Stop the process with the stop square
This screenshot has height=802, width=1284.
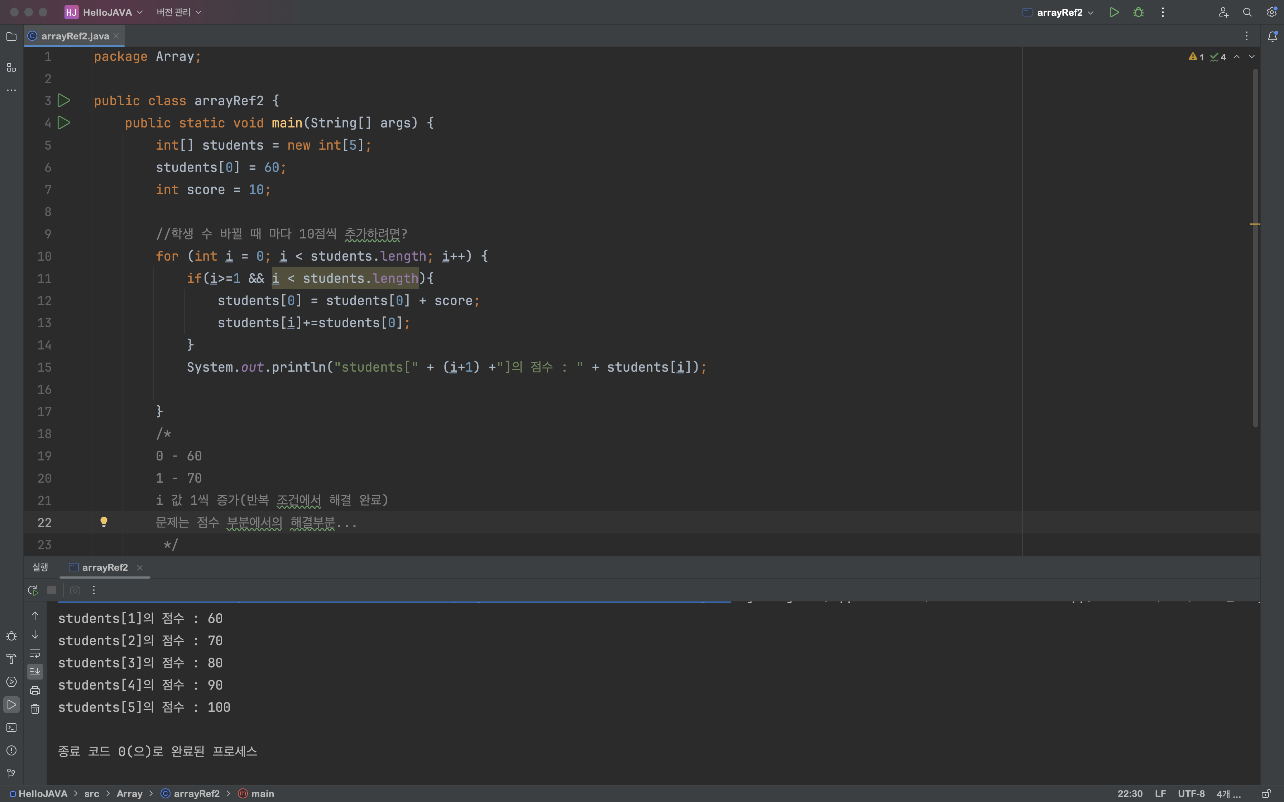click(x=52, y=590)
